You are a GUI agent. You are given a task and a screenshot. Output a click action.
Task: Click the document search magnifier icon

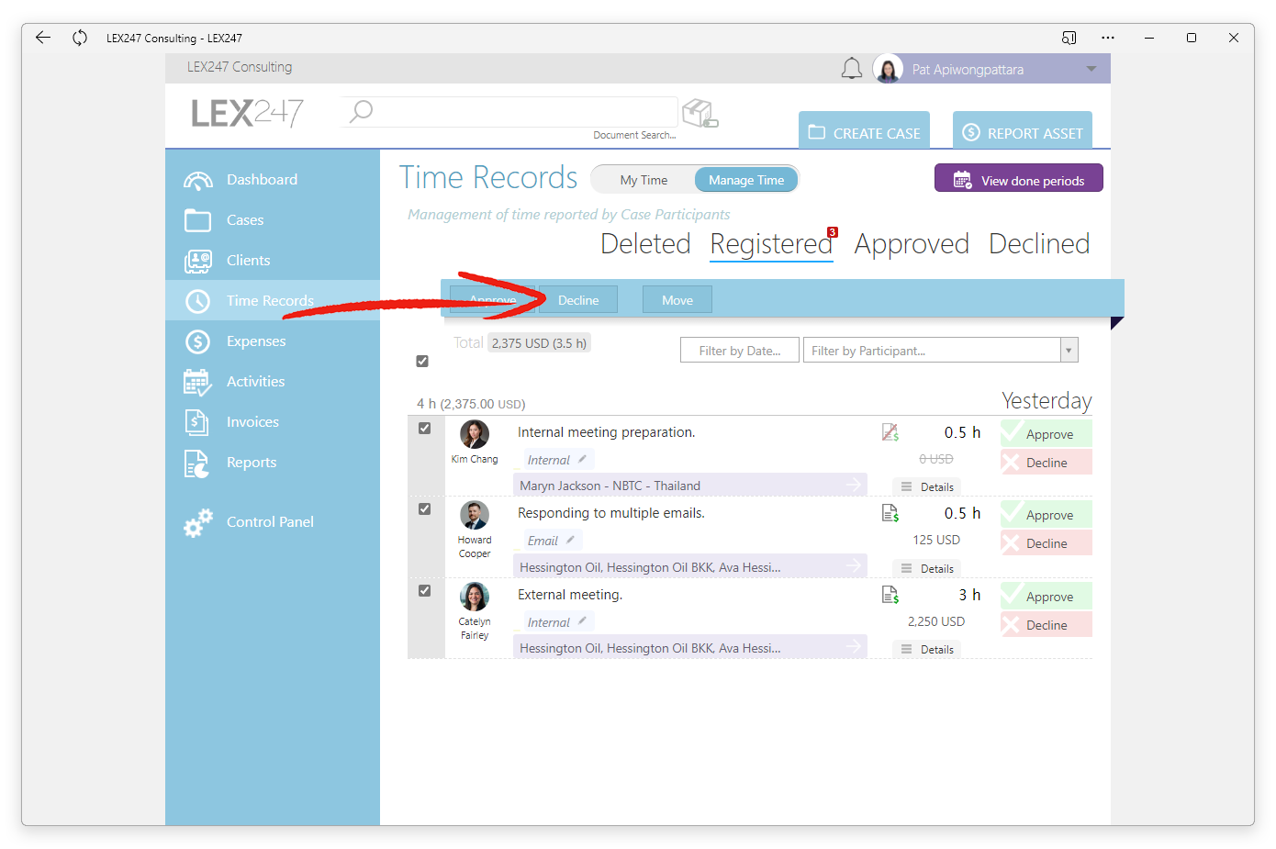tap(361, 111)
